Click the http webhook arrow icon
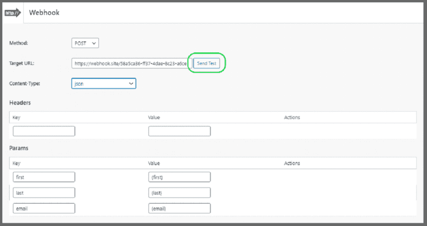The width and height of the screenshot is (427, 226). click(13, 12)
